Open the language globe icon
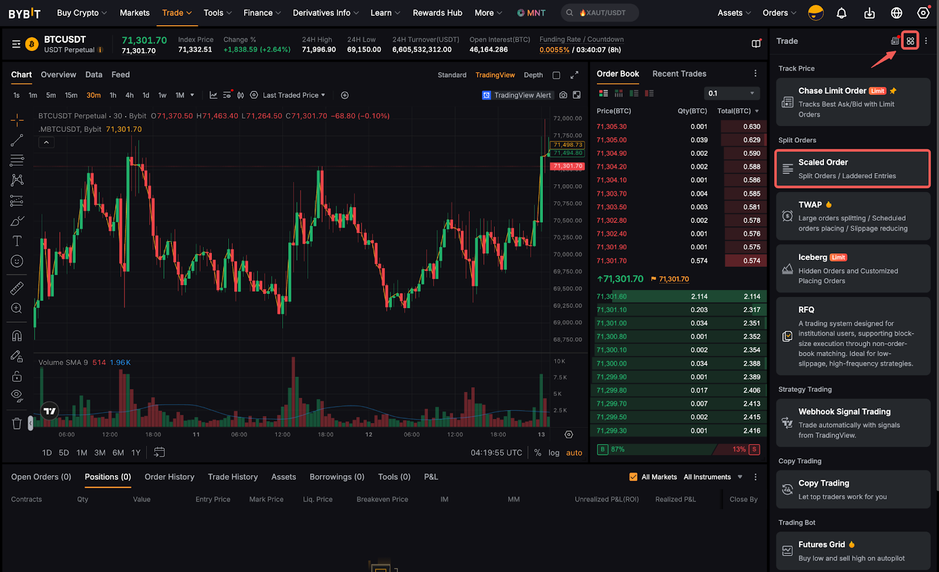939x572 pixels. (x=896, y=13)
